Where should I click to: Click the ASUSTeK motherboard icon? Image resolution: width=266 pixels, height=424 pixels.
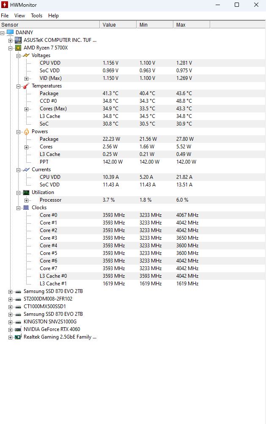click(18, 40)
